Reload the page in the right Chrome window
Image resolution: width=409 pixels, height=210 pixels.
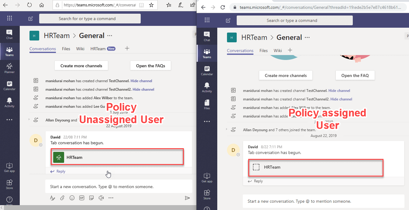(x=223, y=7)
